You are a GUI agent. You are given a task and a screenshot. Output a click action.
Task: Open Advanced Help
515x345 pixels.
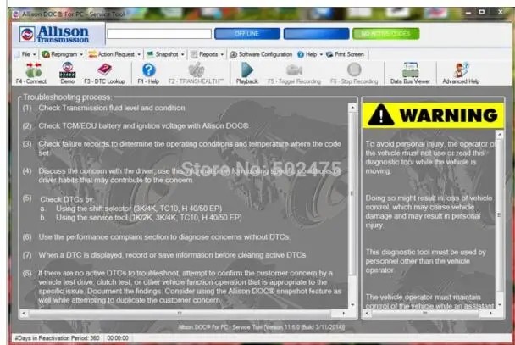tap(461, 73)
